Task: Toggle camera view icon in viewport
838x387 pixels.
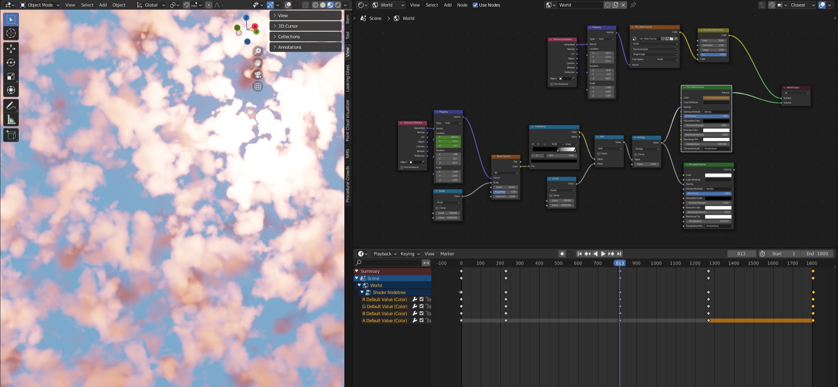Action: tap(258, 74)
